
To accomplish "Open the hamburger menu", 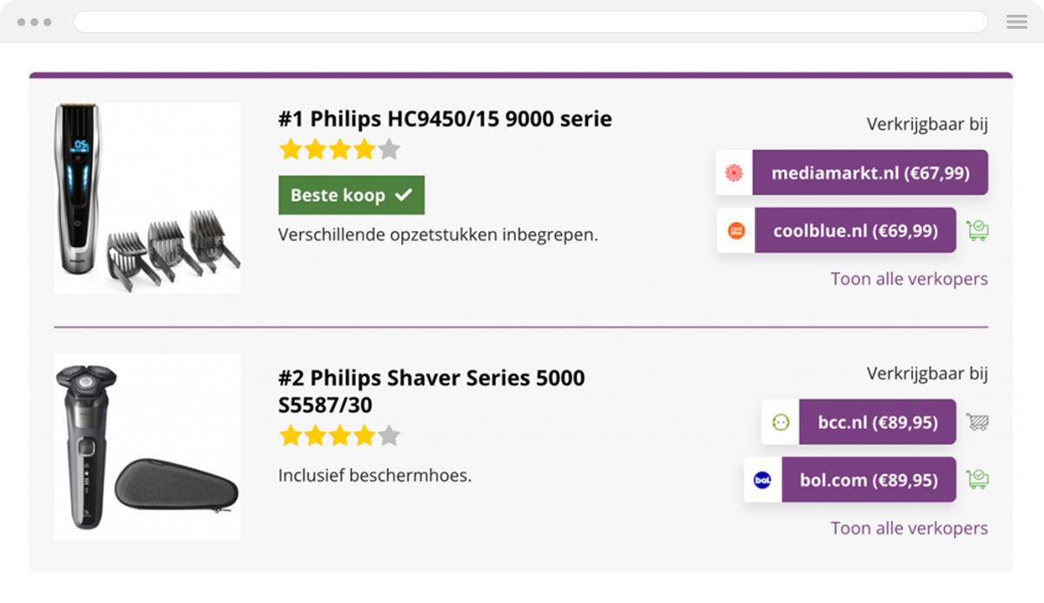I will 1016,22.
